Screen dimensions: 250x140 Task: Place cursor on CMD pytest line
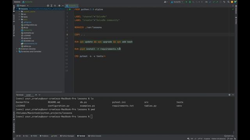[x=90, y=56]
